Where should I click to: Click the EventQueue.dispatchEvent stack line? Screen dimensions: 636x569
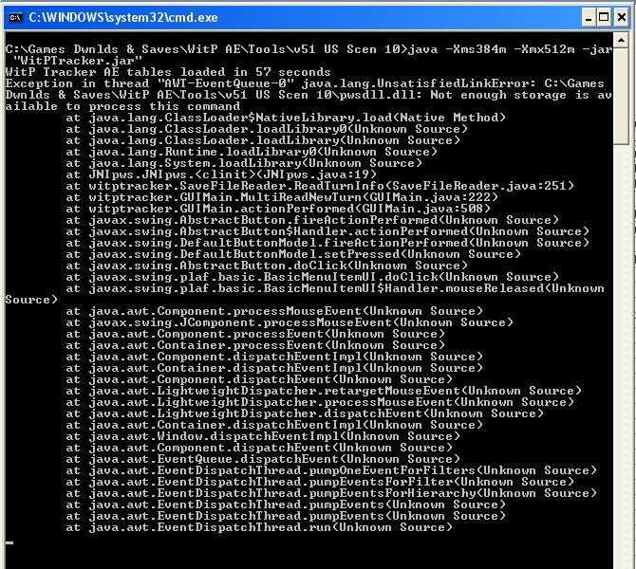point(263,459)
